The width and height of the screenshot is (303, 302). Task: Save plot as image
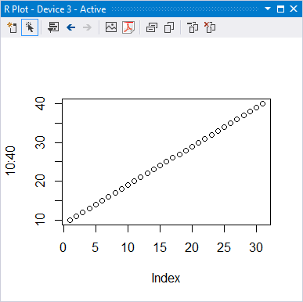pyautogui.click(x=111, y=27)
